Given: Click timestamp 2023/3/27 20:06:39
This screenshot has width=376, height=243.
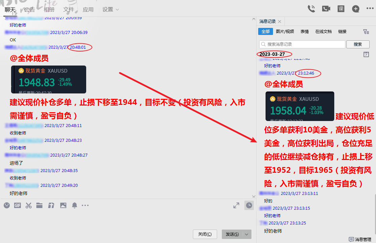Looking at the screenshot, I should pyautogui.click(x=69, y=33).
